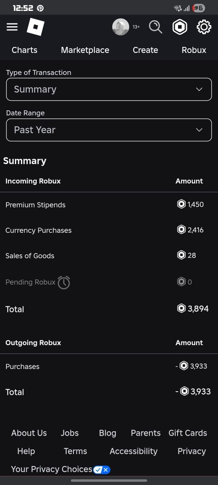Screen dimensions: 218x485
Task: Expand the Type of Transaction Summary dropdown
Action: click(109, 89)
